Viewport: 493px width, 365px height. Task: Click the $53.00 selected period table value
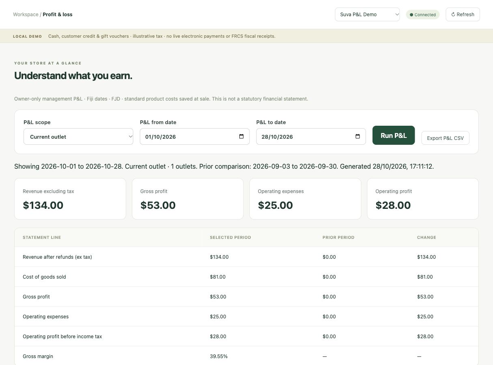coord(218,297)
